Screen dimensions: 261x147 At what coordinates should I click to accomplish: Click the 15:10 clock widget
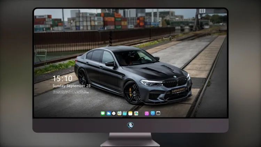pos(62,78)
